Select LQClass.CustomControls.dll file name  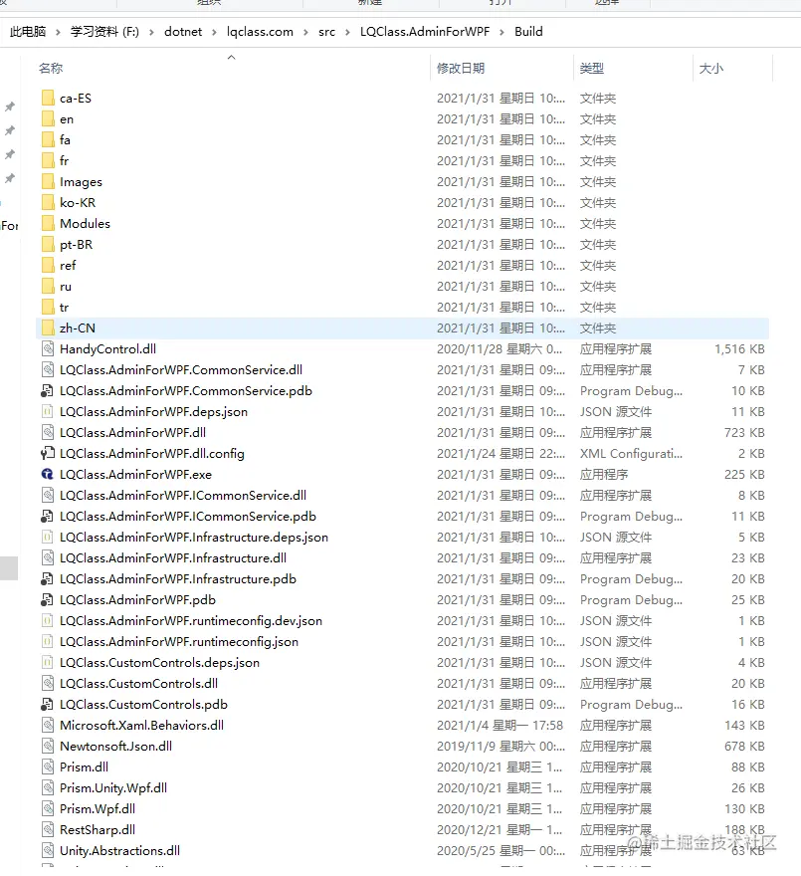point(138,683)
